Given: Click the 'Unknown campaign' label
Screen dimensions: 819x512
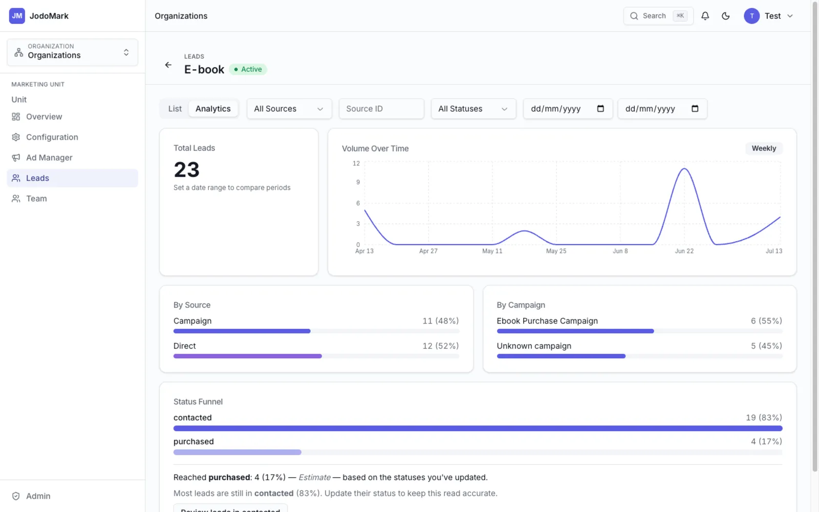Looking at the screenshot, I should pyautogui.click(x=534, y=346).
